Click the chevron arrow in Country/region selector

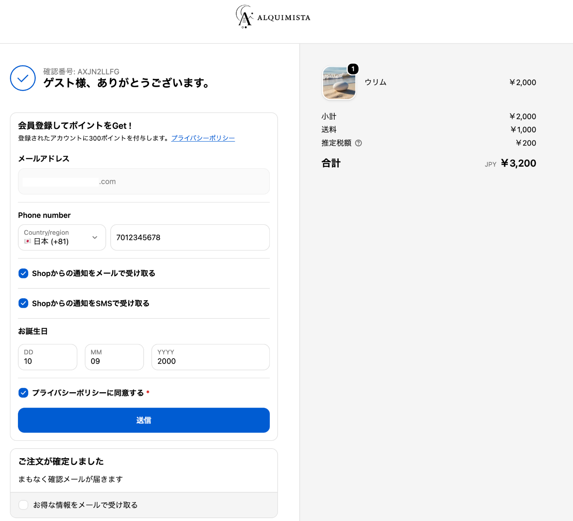(95, 237)
